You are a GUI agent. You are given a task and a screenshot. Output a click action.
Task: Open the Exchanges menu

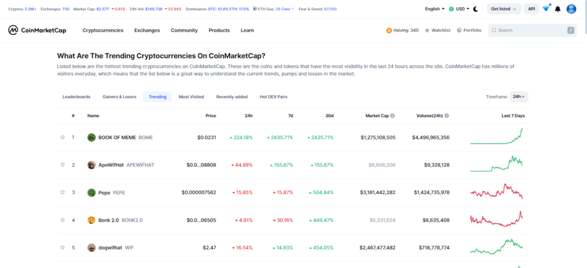point(147,30)
